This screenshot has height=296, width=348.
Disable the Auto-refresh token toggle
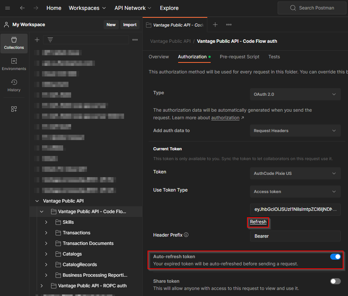[x=335, y=257]
